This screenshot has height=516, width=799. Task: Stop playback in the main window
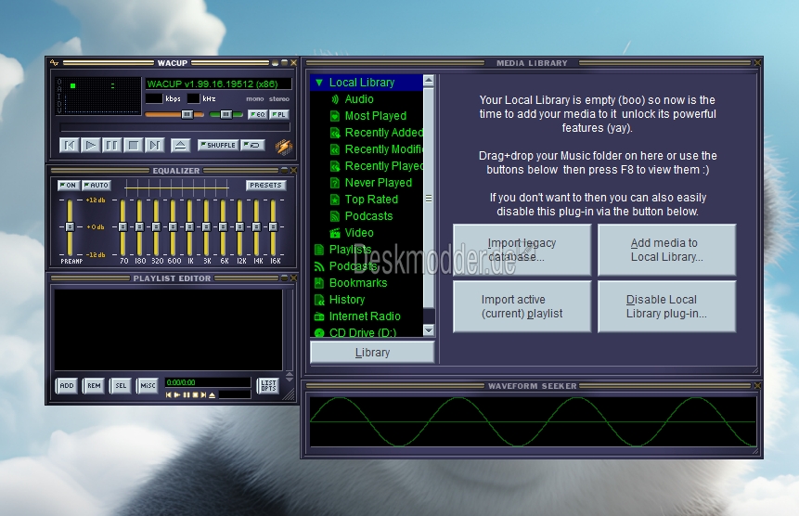133,146
